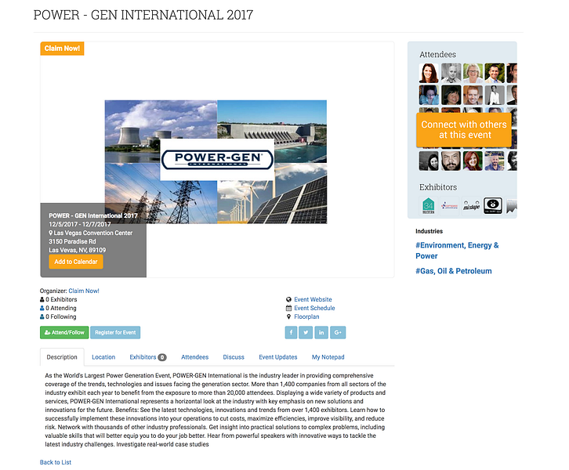Click Back to List link
This screenshot has width=569, height=470.
(56, 462)
